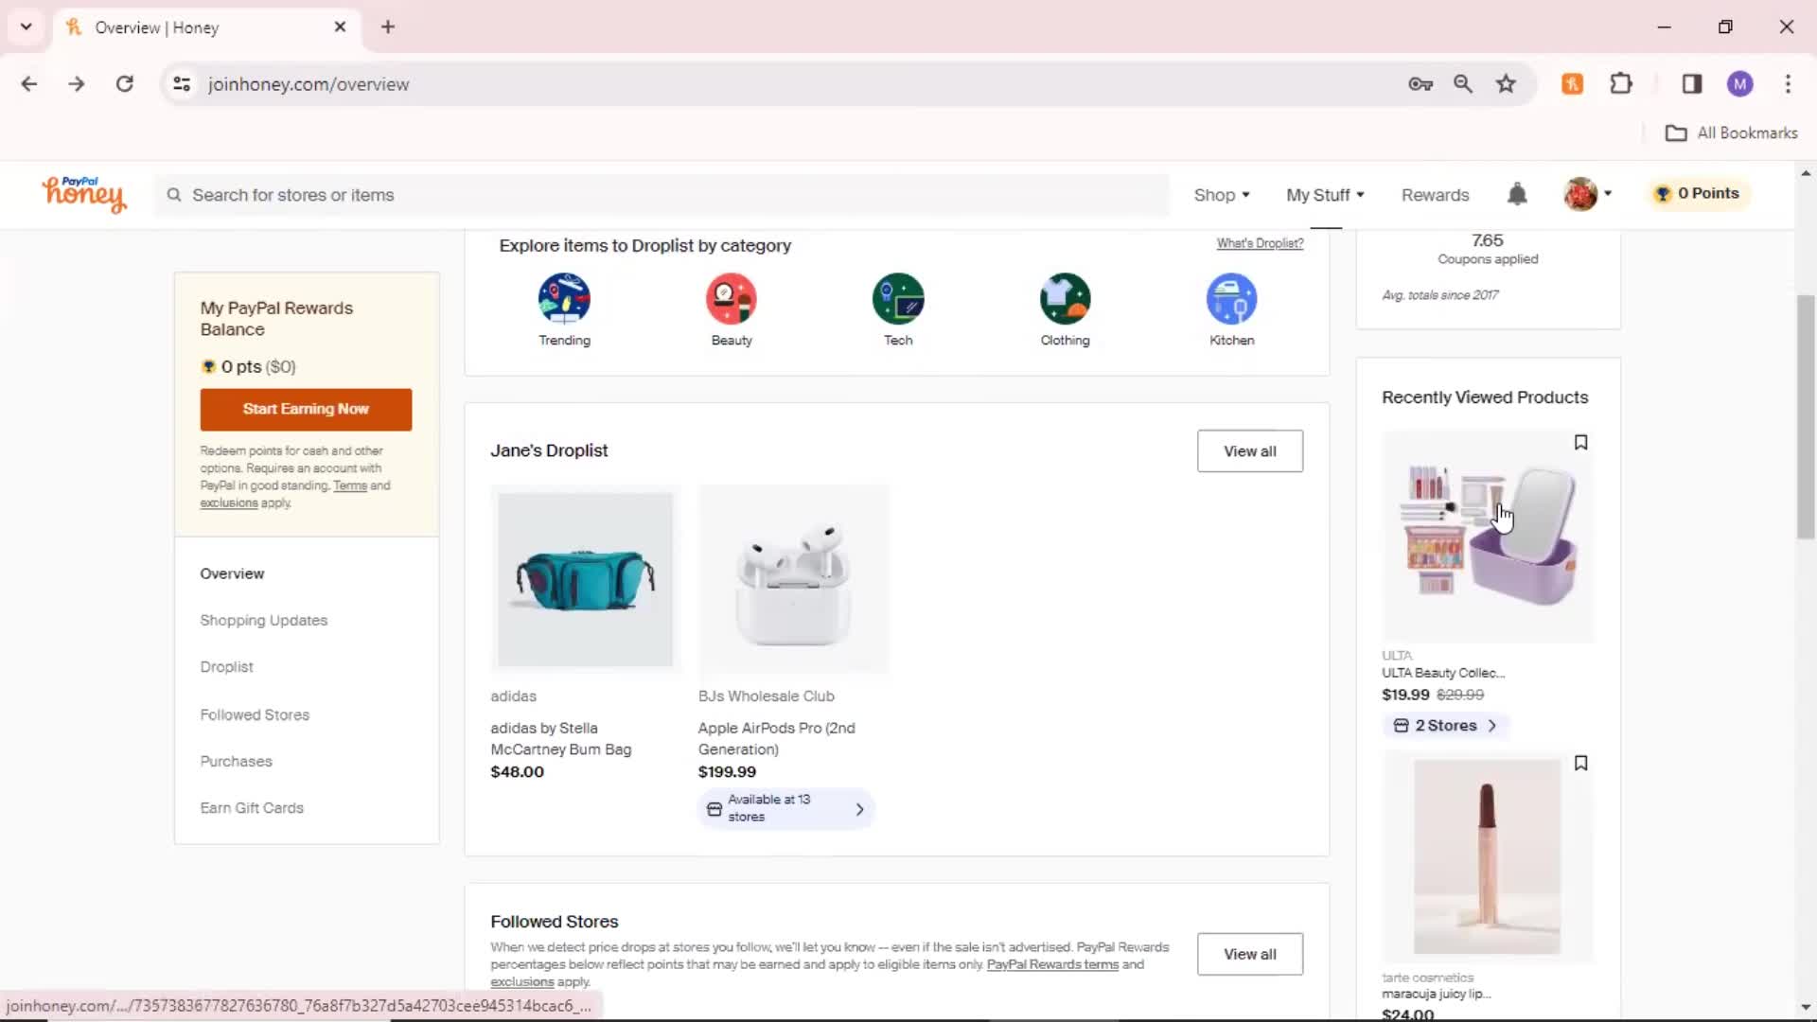The height and width of the screenshot is (1022, 1817).
Task: Open the user avatar dropdown
Action: pos(1588,194)
